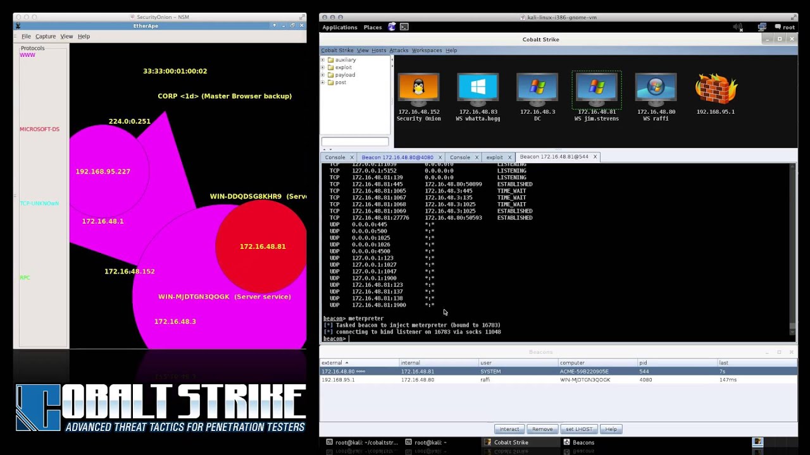Screen dimensions: 810x455
Task: Click the beacon console vertical scrollbar
Action: click(792, 249)
